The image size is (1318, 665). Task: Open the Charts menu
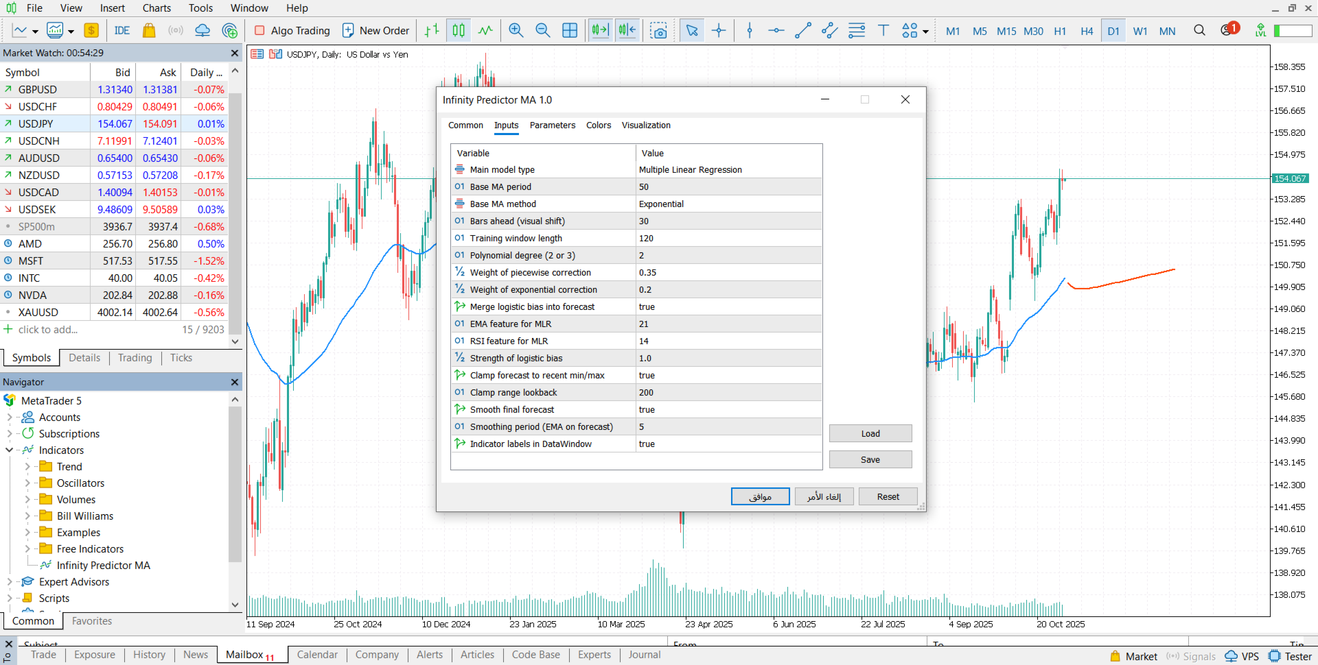coord(157,8)
